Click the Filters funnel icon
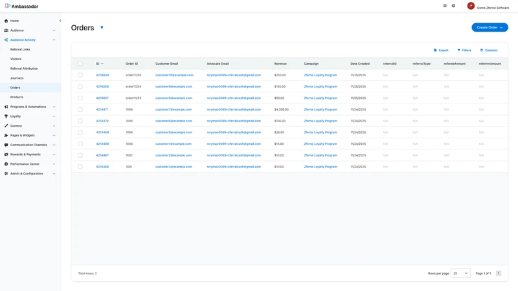Image resolution: width=518 pixels, height=291 pixels. (x=459, y=50)
